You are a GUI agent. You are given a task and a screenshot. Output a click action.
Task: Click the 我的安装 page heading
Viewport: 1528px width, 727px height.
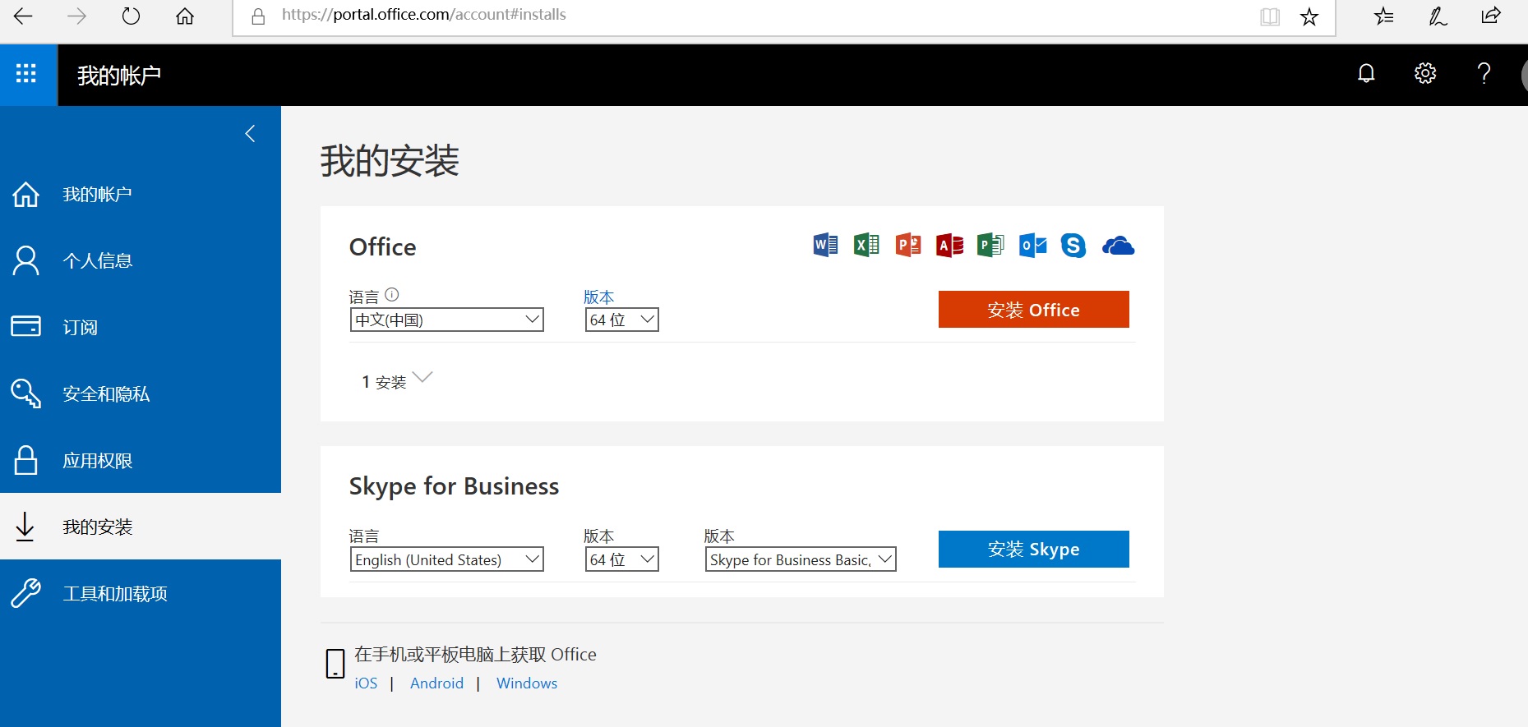[390, 160]
